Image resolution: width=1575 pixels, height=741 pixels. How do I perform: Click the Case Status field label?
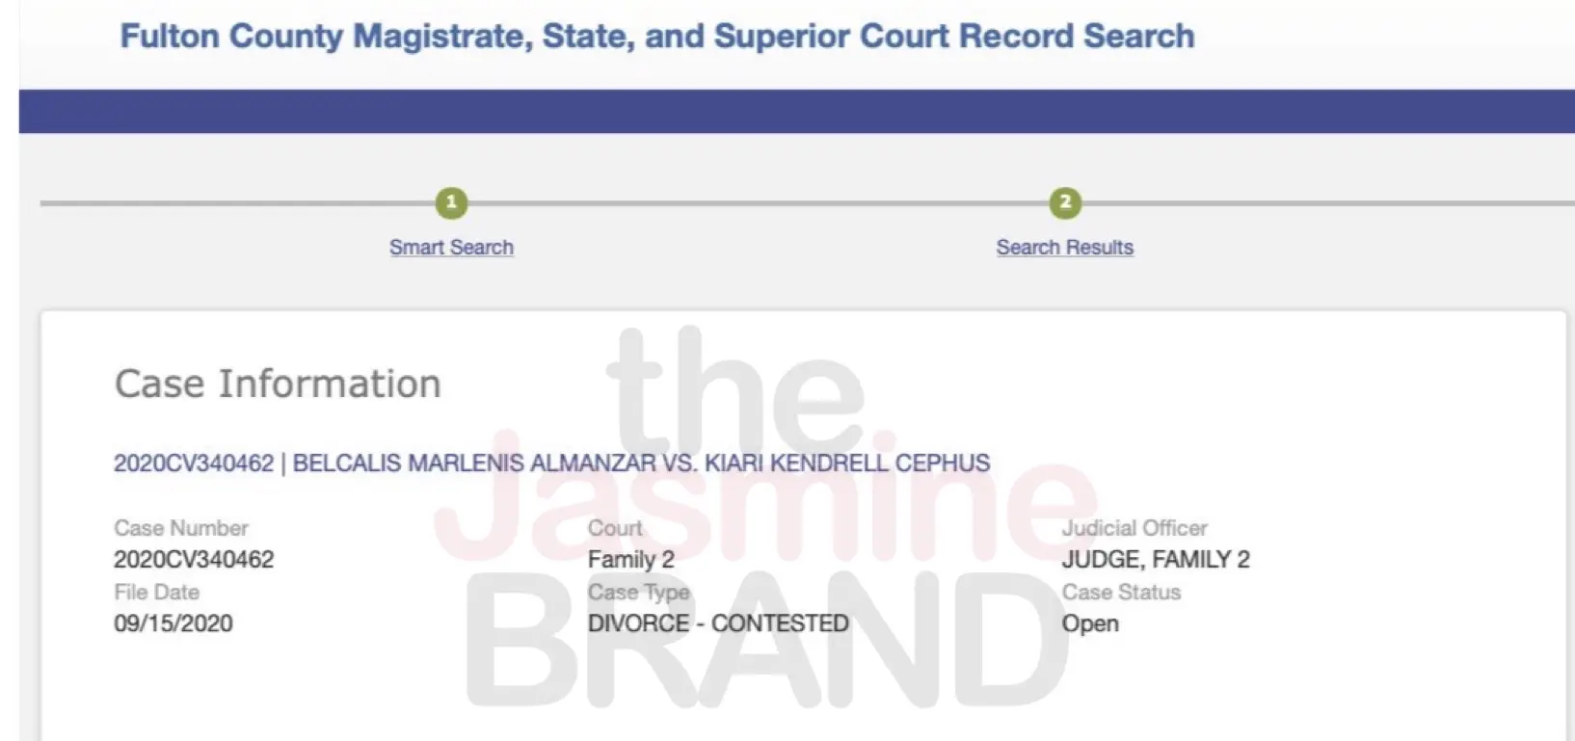pyautogui.click(x=1120, y=592)
